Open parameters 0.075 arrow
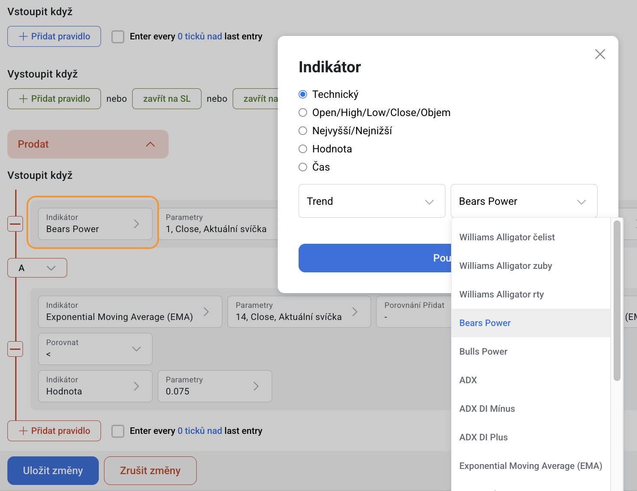The width and height of the screenshot is (637, 491). [x=256, y=386]
